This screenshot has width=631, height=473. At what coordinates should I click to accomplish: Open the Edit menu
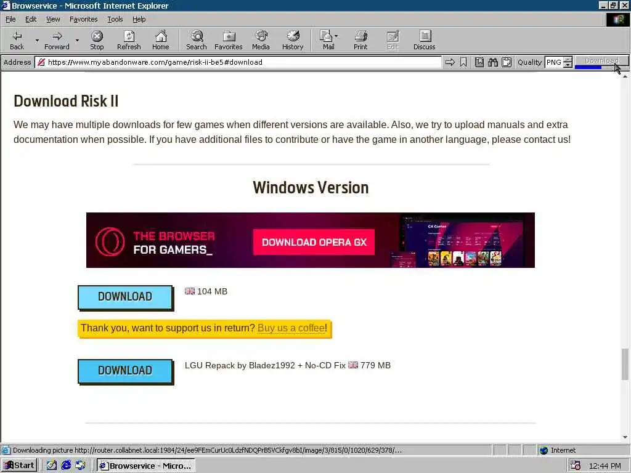(31, 19)
